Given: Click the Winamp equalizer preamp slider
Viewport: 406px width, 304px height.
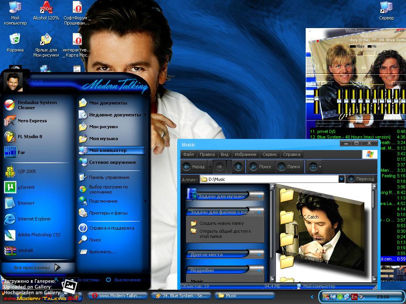Looking at the screenshot, I should tap(316, 99).
